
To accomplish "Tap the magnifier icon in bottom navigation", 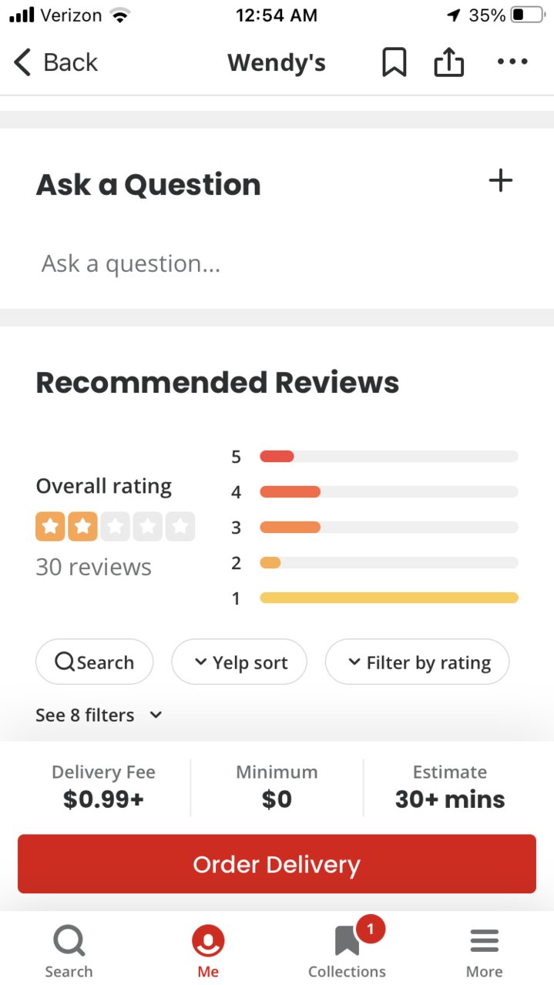I will [x=69, y=941].
